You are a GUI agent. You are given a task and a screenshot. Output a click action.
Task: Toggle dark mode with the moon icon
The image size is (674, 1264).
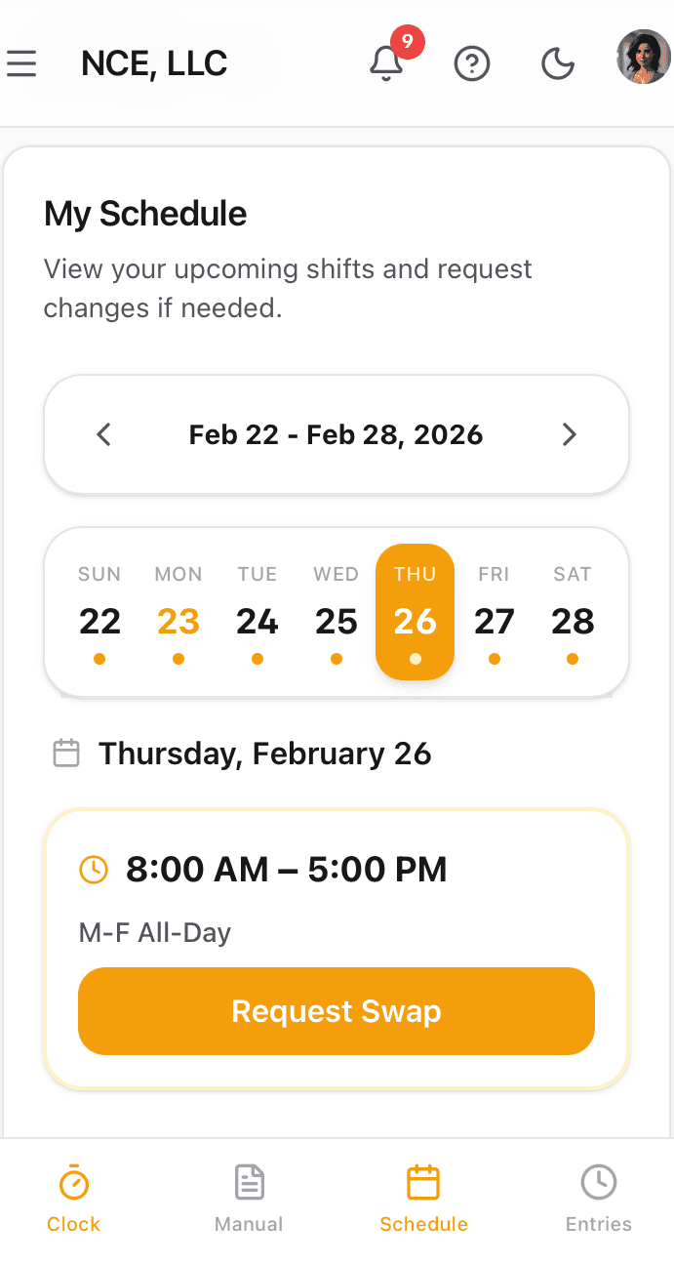[x=557, y=63]
